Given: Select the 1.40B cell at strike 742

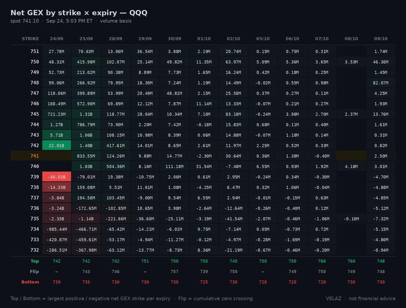Looking at the screenshot, I should [x=86, y=145].
